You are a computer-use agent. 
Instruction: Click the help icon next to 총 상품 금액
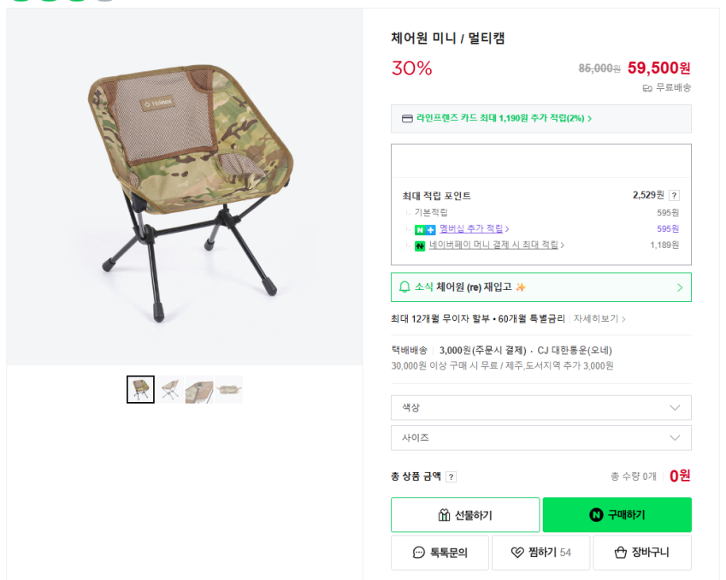pyautogui.click(x=451, y=476)
